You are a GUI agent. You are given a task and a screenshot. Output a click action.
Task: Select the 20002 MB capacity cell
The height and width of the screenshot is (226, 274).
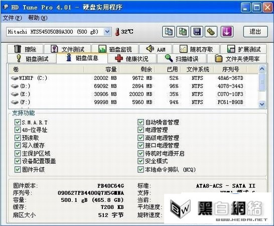click(105, 78)
